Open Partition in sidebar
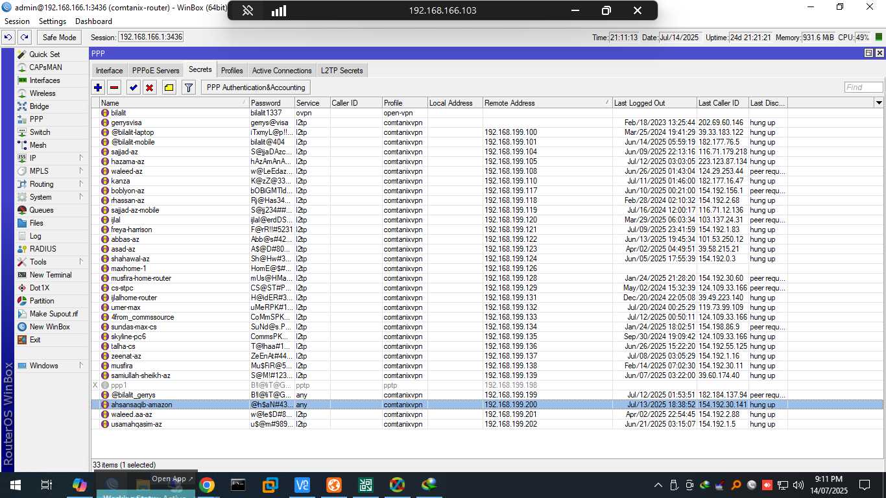886x498 pixels. tap(42, 301)
